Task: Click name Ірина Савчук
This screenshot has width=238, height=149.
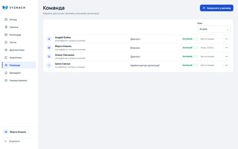Action: pyautogui.click(x=63, y=64)
